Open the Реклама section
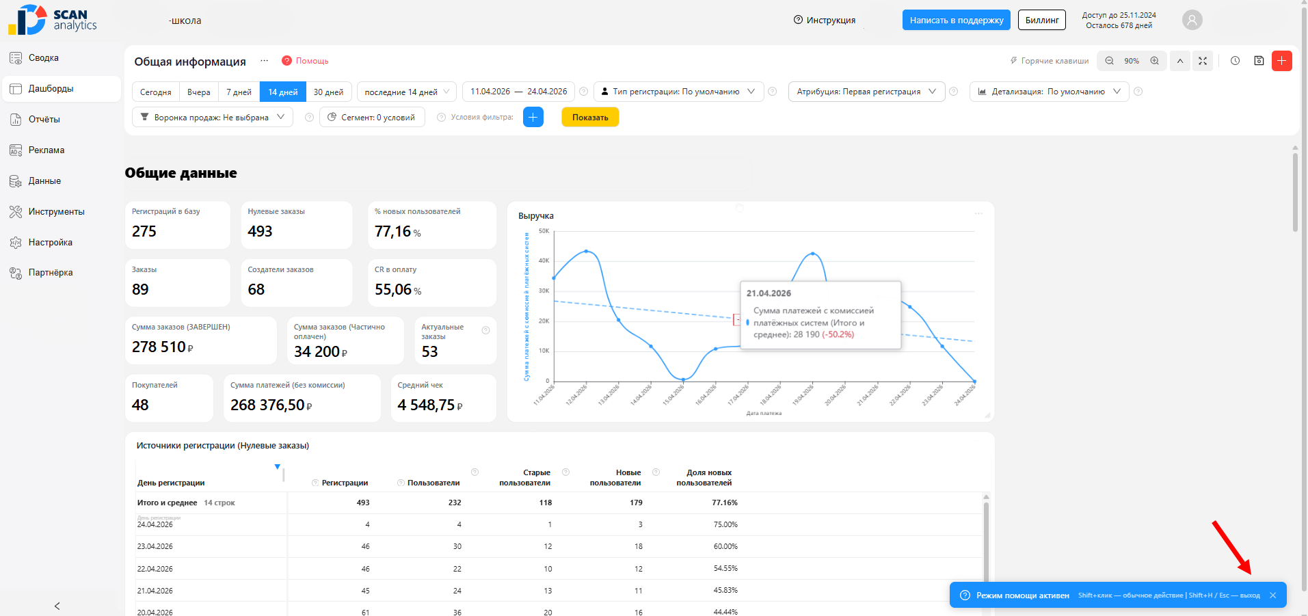The width and height of the screenshot is (1308, 616). tap(62, 150)
